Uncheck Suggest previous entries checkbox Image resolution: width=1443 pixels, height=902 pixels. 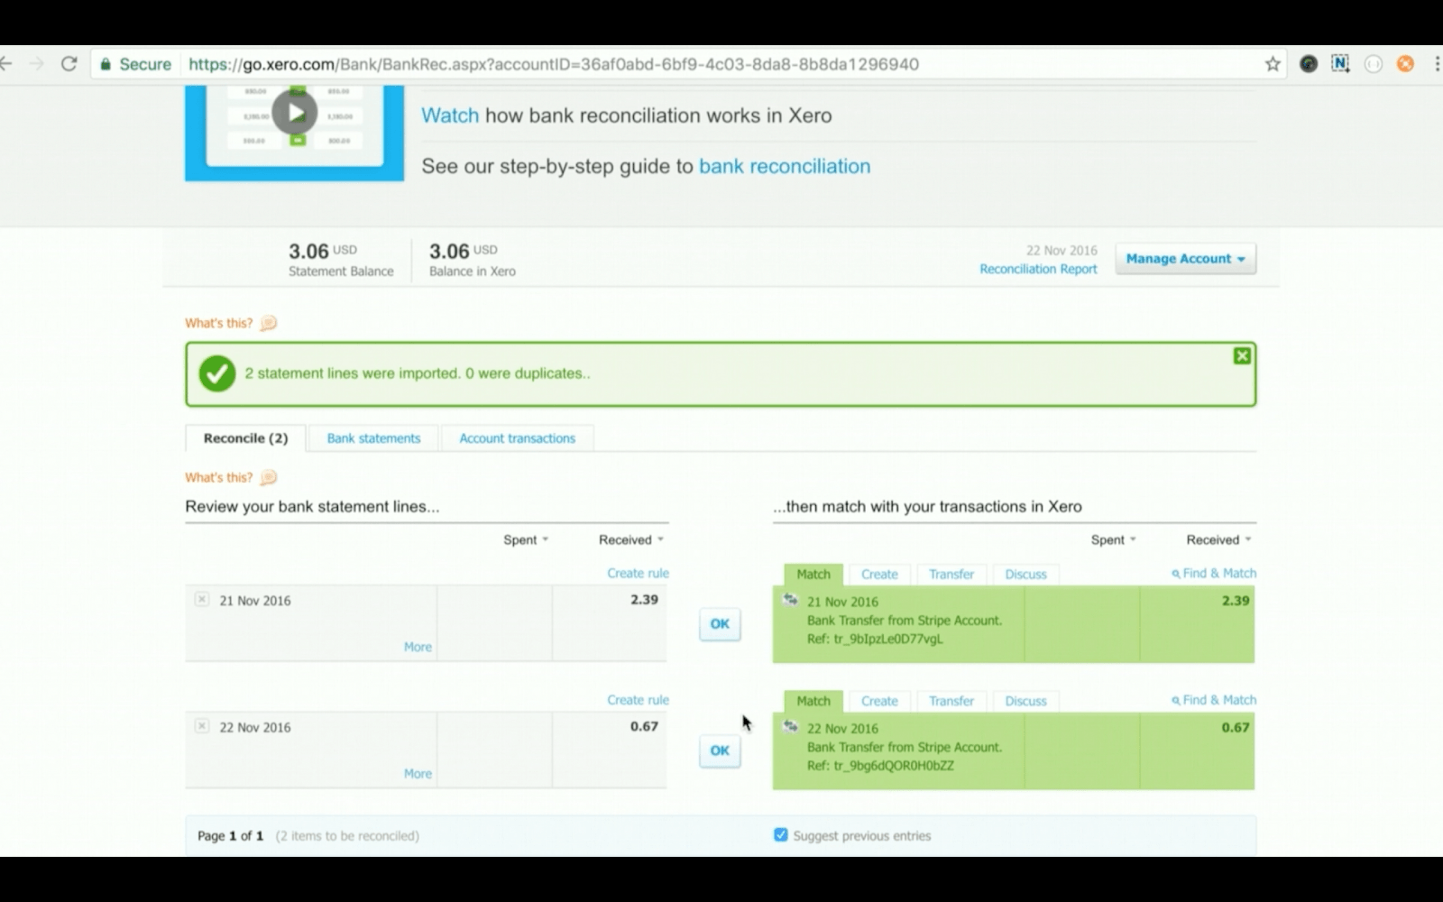(x=781, y=835)
